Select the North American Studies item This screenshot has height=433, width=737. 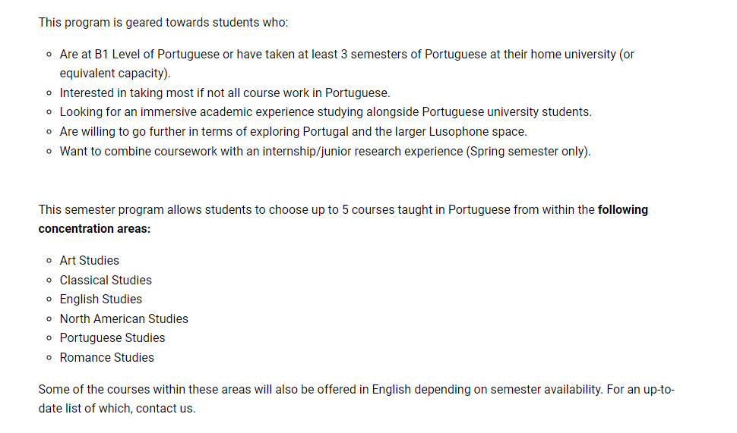pos(124,319)
